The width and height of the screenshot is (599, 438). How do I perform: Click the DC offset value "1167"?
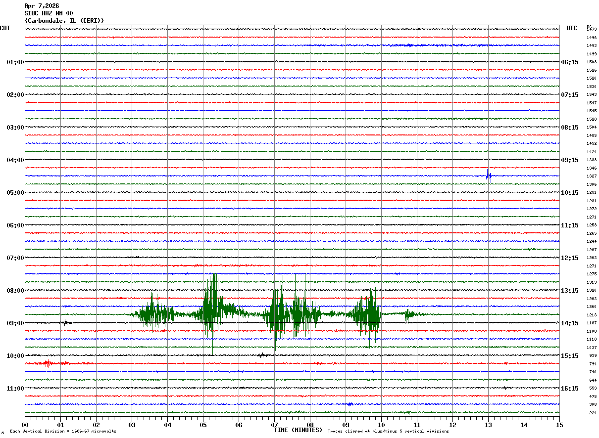click(x=592, y=323)
